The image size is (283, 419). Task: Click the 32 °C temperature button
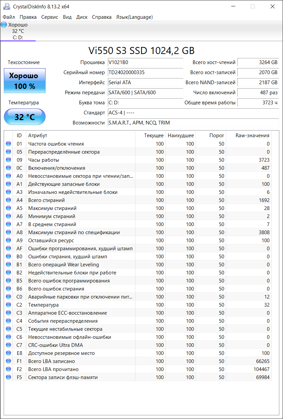25,117
